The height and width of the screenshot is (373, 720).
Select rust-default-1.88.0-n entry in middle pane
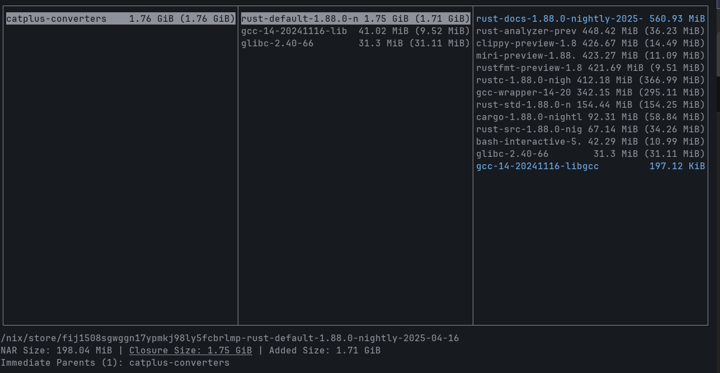355,19
